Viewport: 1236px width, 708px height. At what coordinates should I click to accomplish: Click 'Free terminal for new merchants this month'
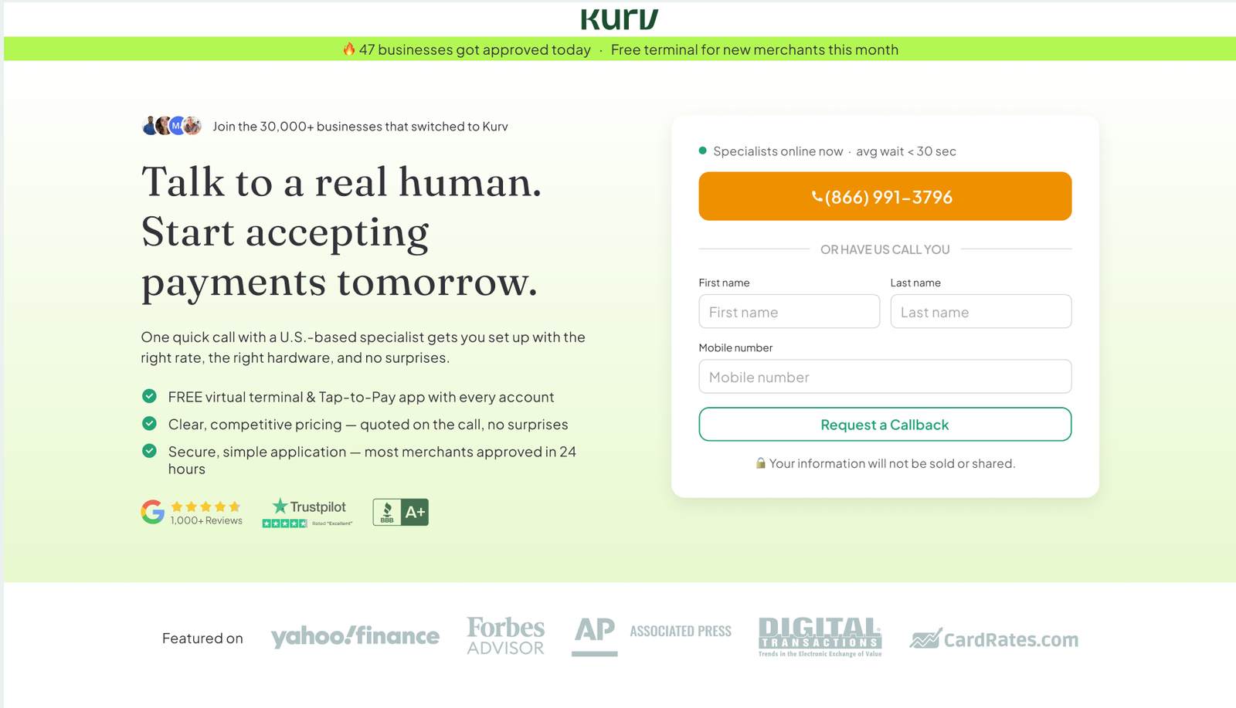click(x=755, y=49)
